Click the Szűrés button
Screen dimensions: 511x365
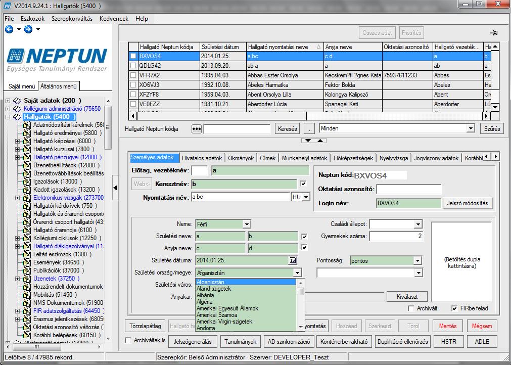(x=492, y=129)
